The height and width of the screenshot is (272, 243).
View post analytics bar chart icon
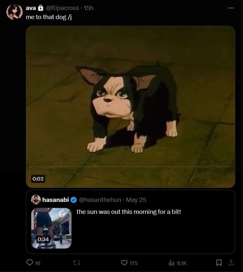(171, 263)
